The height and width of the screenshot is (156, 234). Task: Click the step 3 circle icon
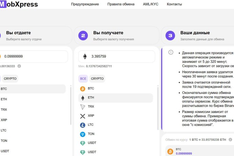170,36
